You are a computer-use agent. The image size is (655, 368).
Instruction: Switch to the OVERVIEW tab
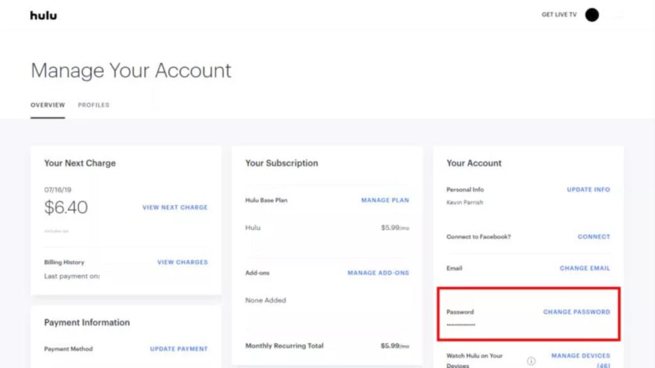47,105
